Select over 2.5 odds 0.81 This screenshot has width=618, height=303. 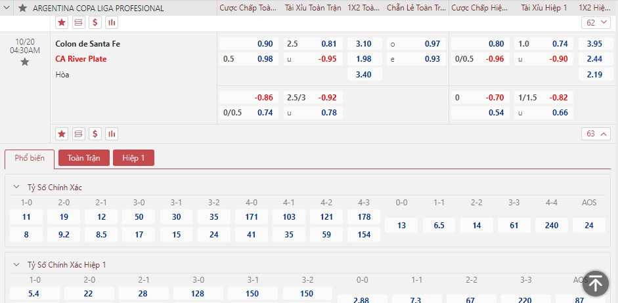pos(313,44)
